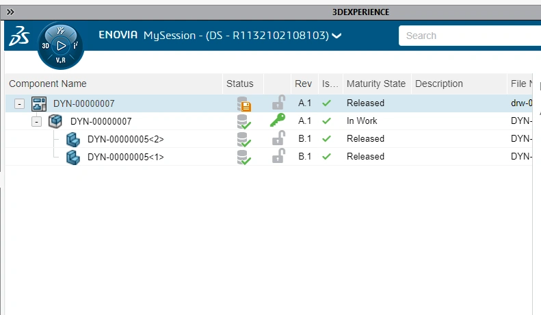Viewport: 541px width, 315px height.
Task: Click into the Search field
Action: click(470, 36)
